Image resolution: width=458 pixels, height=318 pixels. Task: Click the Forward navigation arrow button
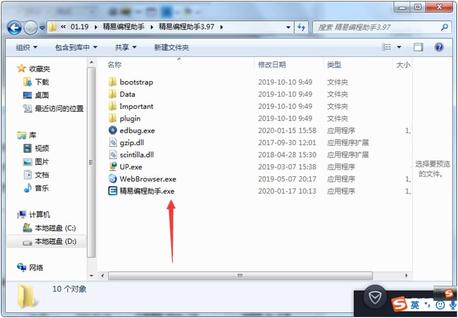click(x=30, y=28)
